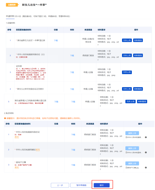Open uploaded ID card file attachment (mother)
This screenshot has height=190, width=155.
(x=134, y=137)
